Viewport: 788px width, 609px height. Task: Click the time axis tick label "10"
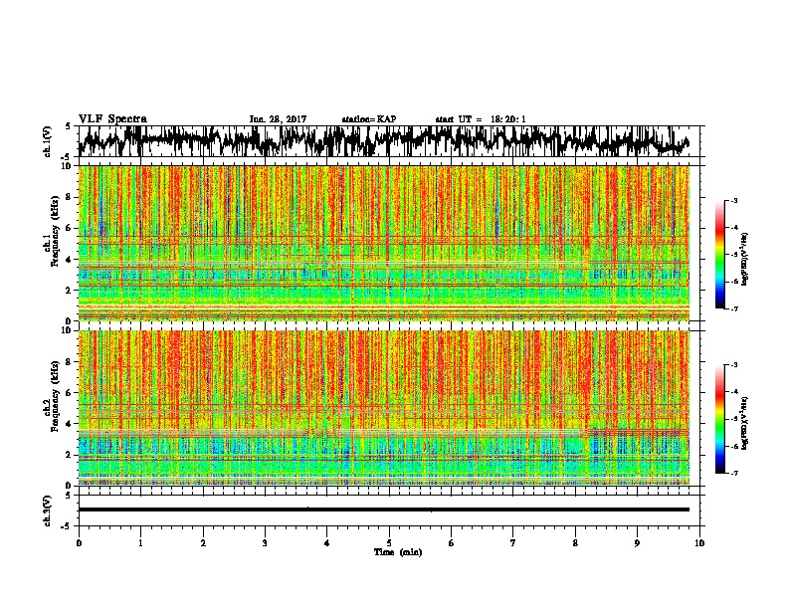(699, 543)
